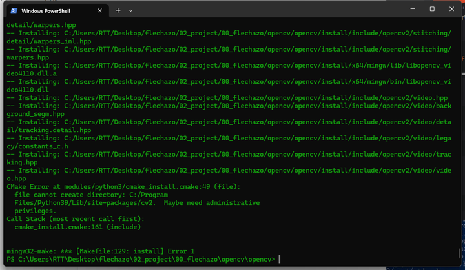Click the installing line ending in 'video/back'

[x=229, y=106]
